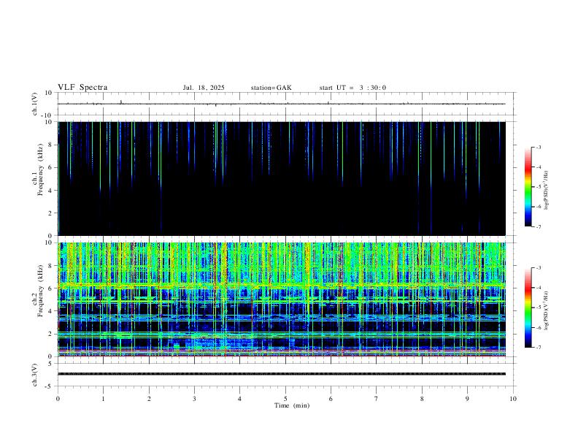578x447 pixels.
Task: Select the date text "Jul. 18, 2025"
Action: (x=204, y=88)
